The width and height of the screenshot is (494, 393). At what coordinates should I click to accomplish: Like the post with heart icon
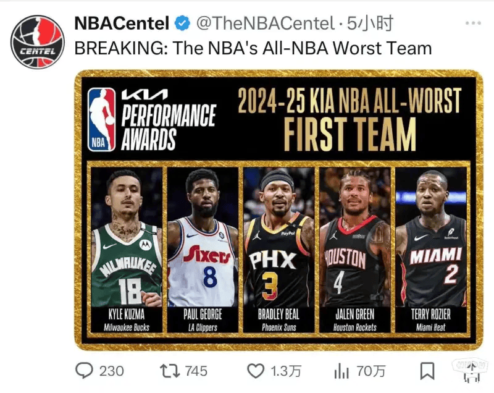tap(256, 371)
